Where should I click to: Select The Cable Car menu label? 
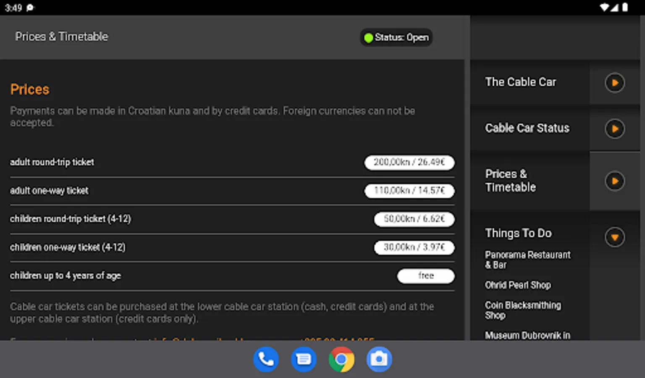tap(520, 82)
